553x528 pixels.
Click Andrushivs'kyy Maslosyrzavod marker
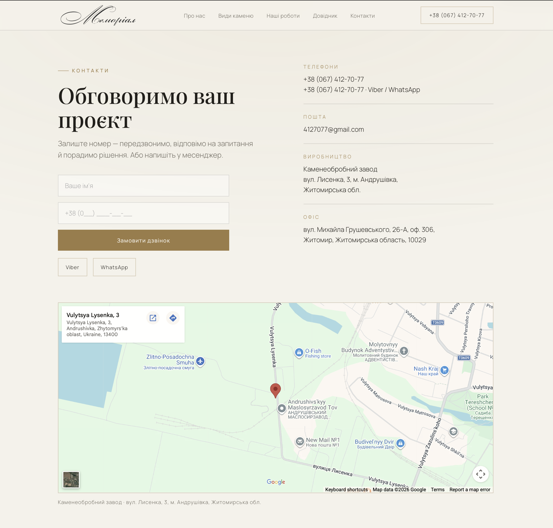point(282,409)
